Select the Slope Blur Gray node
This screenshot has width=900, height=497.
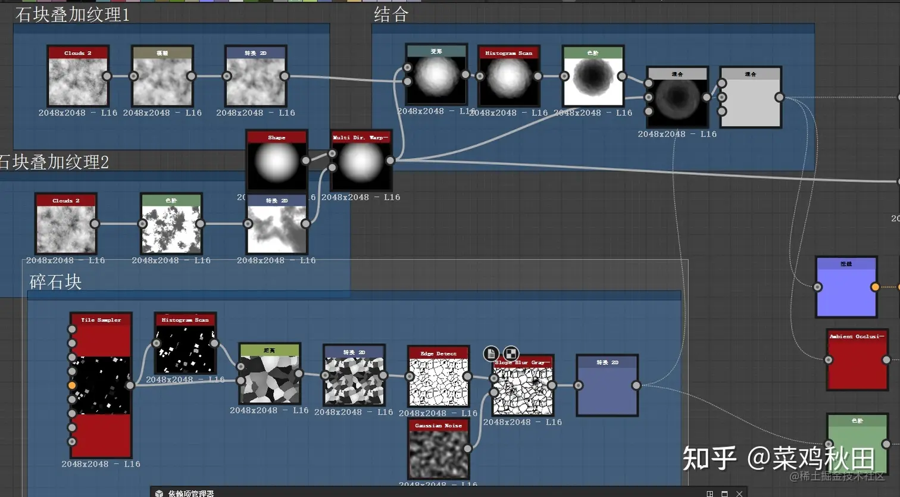(x=523, y=386)
